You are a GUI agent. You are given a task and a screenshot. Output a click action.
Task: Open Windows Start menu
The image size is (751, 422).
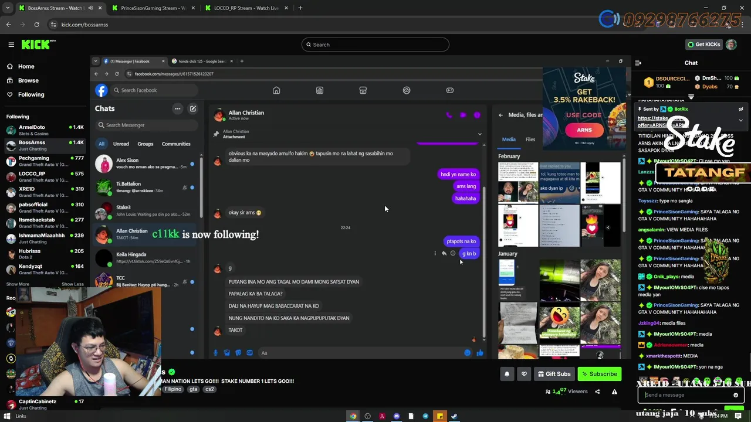7,416
